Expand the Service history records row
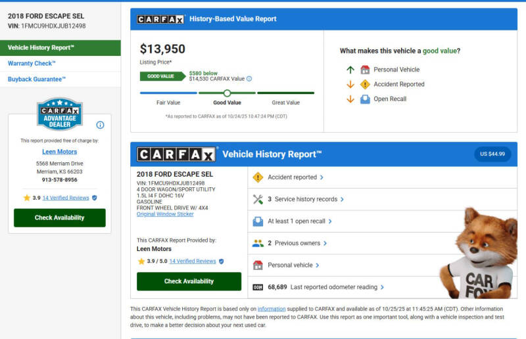526x339 pixels. click(x=309, y=199)
